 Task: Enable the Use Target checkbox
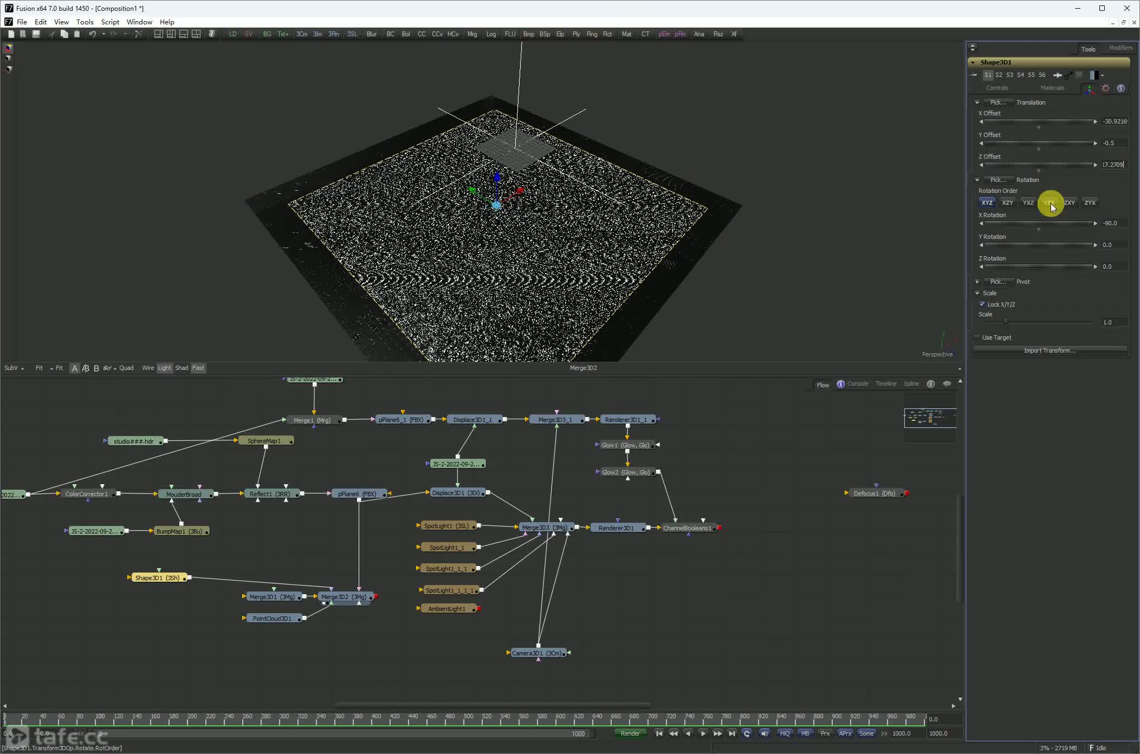[977, 337]
